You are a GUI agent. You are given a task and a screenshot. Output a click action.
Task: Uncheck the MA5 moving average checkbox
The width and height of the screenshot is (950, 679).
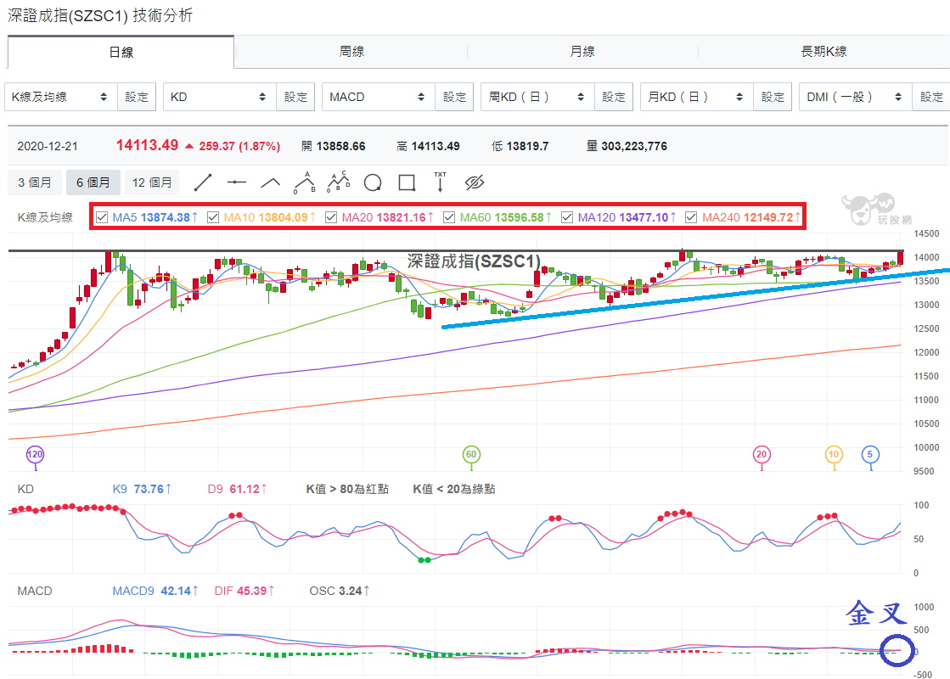coord(102,217)
